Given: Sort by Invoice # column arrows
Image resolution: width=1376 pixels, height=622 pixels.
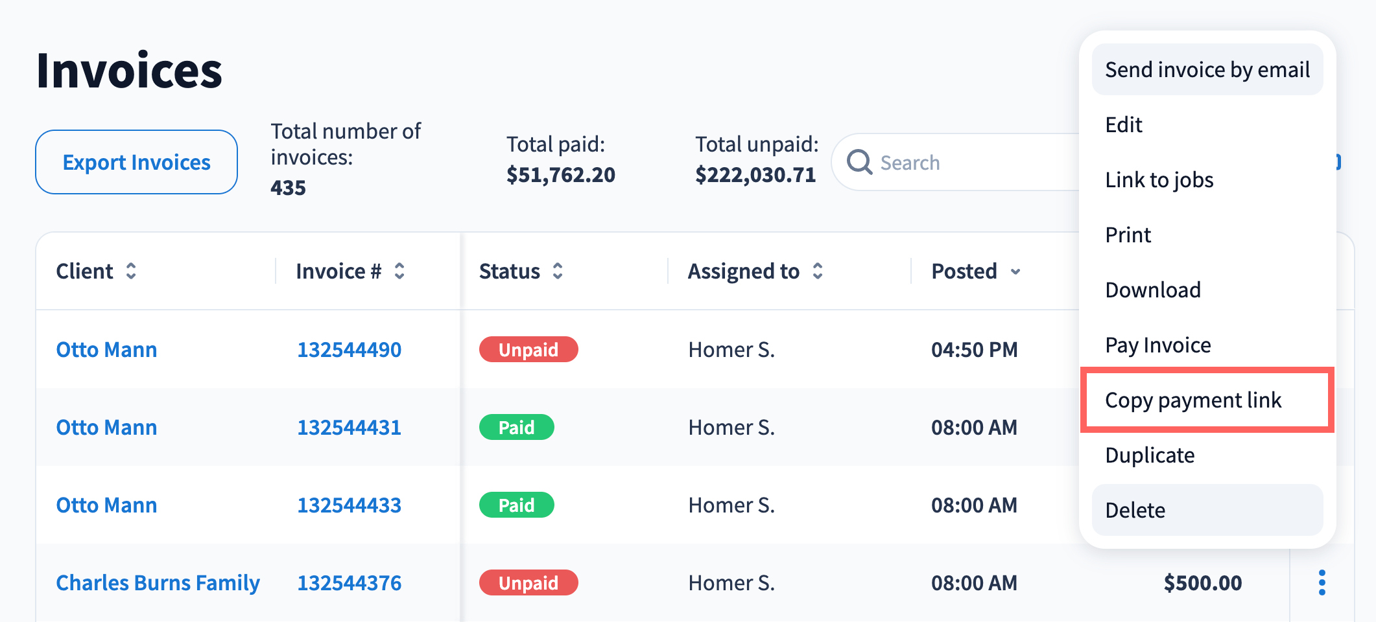Looking at the screenshot, I should [399, 271].
